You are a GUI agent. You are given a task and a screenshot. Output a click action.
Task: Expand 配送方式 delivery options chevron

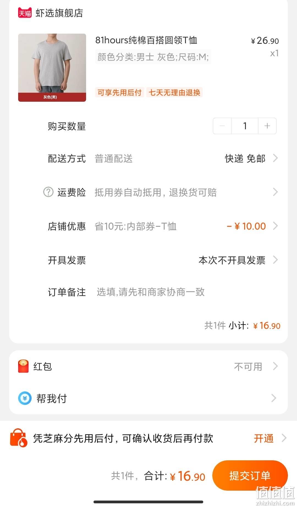pyautogui.click(x=275, y=158)
